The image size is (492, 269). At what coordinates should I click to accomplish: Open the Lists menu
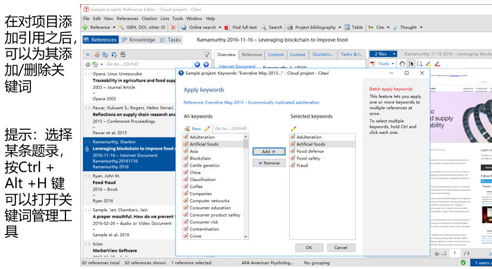[x=165, y=18]
